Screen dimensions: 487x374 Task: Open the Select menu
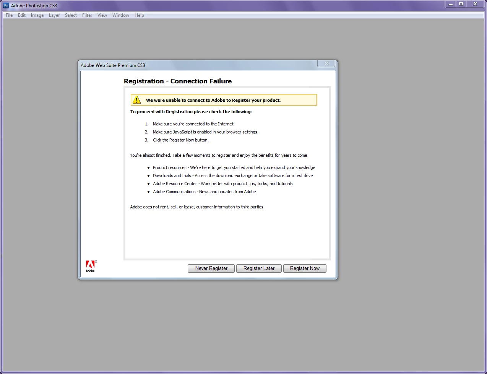tap(71, 15)
